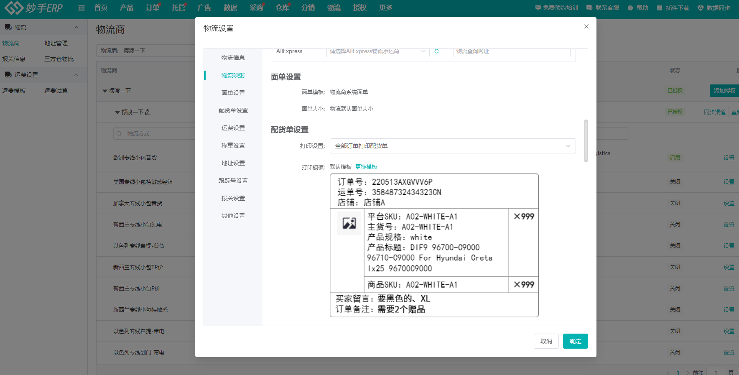Collapse the 运费设置 sidebar section

[x=76, y=75]
